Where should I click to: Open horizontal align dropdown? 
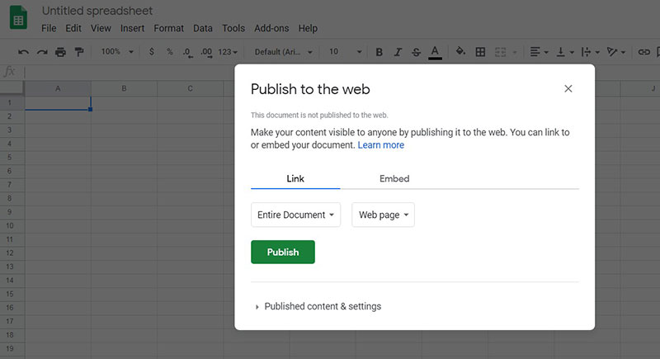tap(539, 52)
